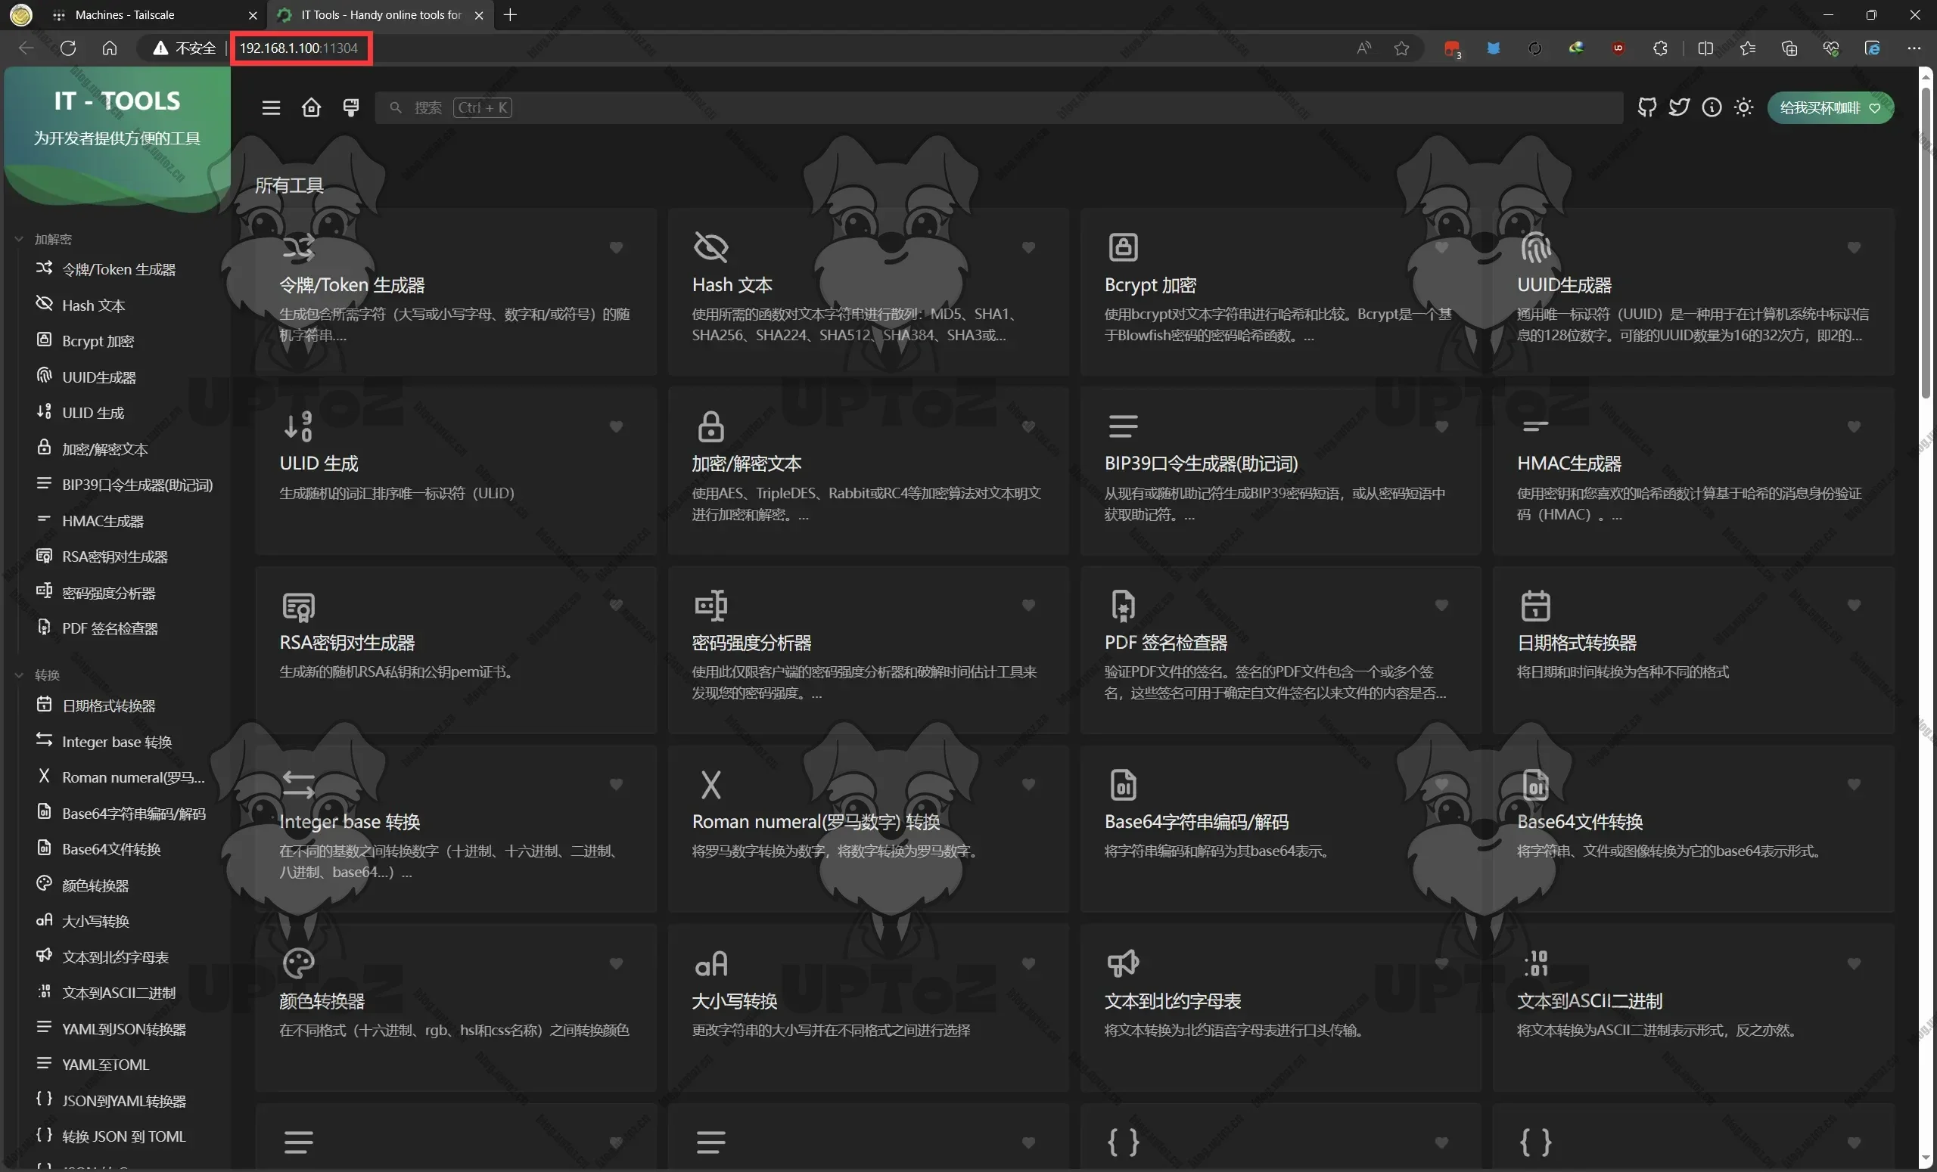Open Integer base 转换 in sidebar
1937x1172 pixels.
pyautogui.click(x=118, y=742)
